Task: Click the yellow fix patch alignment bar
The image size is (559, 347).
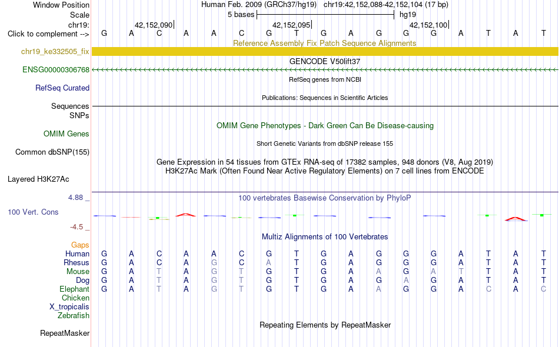Action: pyautogui.click(x=325, y=52)
